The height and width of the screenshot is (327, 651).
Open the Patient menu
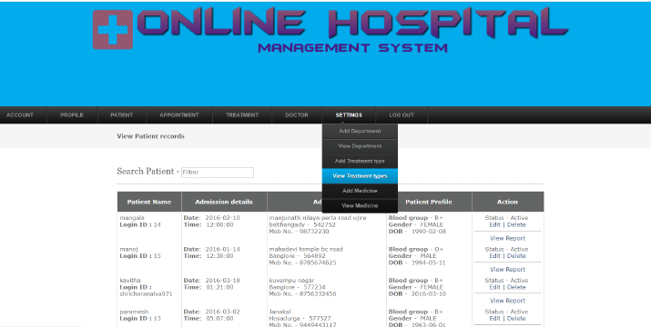coord(122,114)
